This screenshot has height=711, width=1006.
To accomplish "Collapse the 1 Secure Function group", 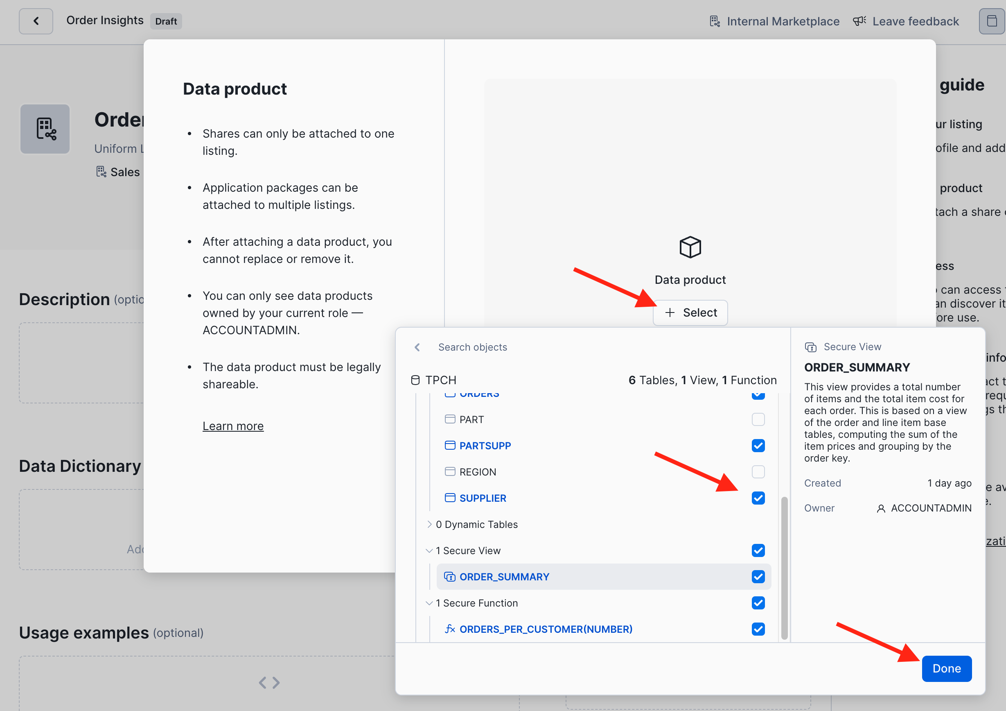I will (429, 603).
